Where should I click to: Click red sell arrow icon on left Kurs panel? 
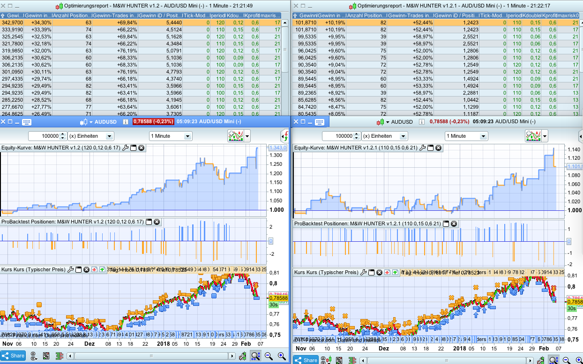pos(94,269)
